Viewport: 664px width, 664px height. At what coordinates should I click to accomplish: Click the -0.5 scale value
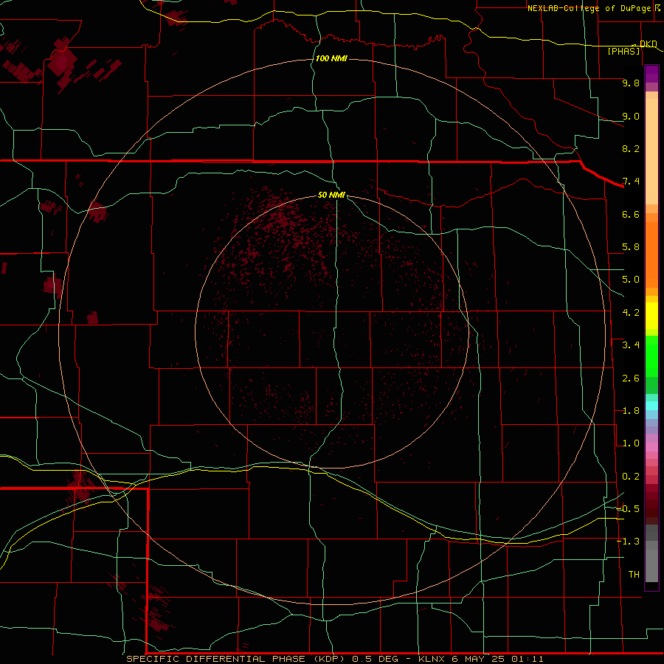(x=629, y=509)
